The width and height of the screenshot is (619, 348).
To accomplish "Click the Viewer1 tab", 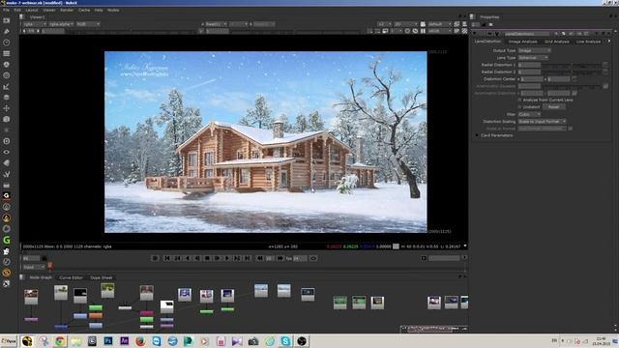I will 37,17.
